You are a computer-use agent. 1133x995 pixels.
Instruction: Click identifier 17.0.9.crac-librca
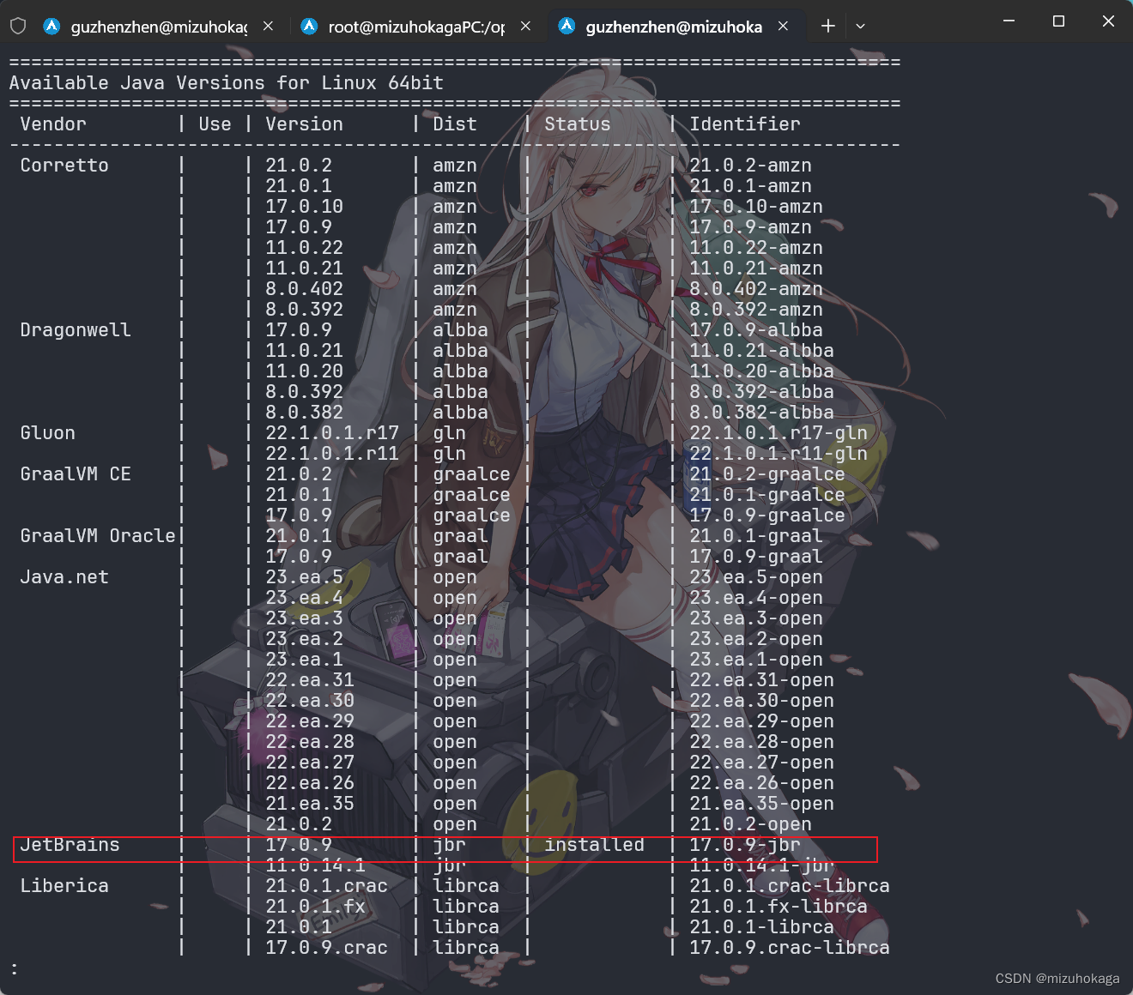click(790, 948)
